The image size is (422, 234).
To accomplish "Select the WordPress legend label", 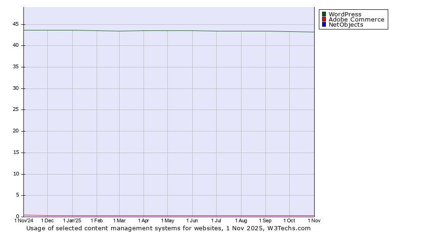I will (x=345, y=14).
